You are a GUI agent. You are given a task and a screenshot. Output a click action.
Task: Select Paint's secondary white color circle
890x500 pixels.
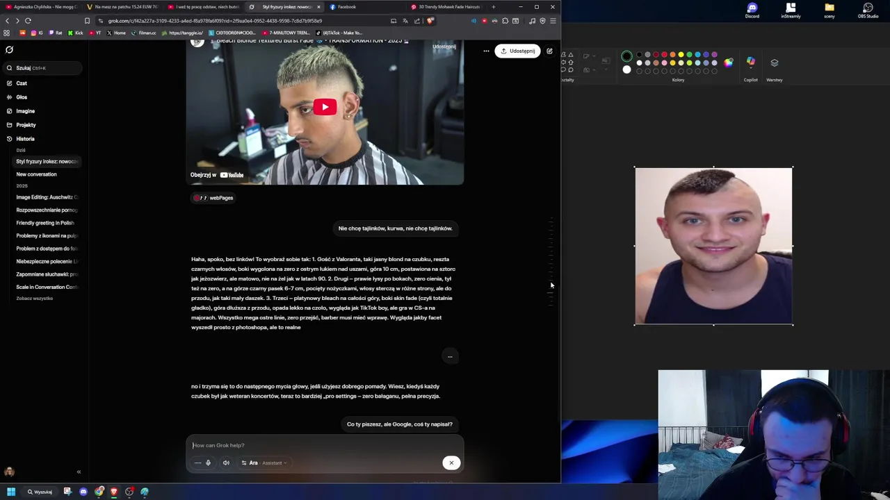pos(626,69)
